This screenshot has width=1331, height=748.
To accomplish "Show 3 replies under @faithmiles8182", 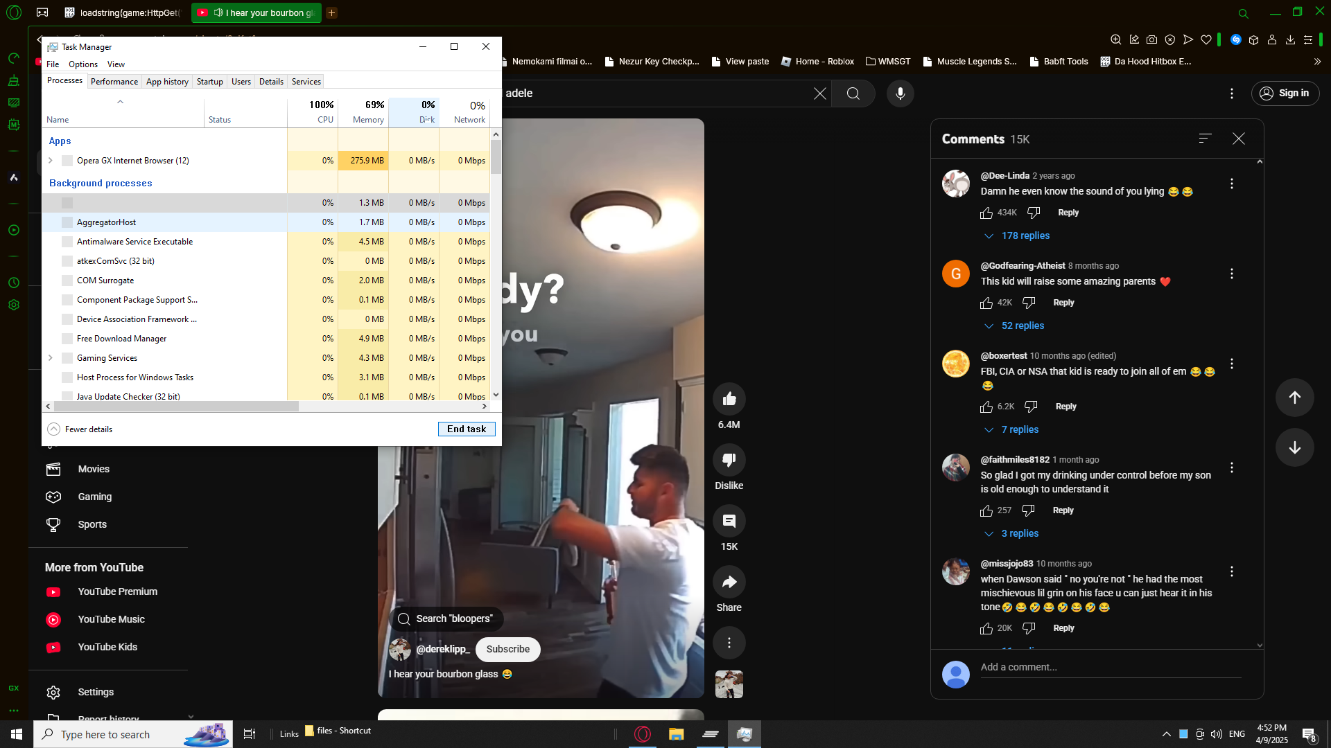I will click(1011, 534).
